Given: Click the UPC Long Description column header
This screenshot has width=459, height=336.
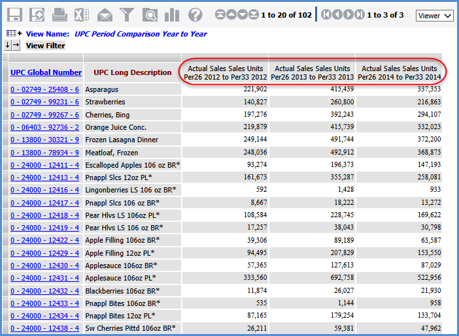Looking at the screenshot, I should click(133, 72).
